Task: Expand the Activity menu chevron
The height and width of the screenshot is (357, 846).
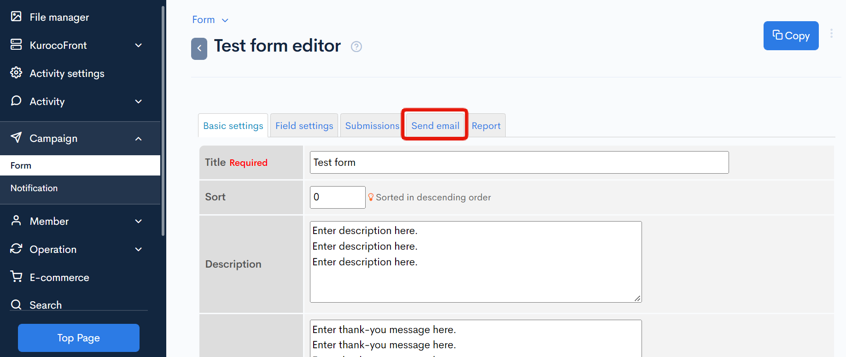Action: pyautogui.click(x=139, y=101)
